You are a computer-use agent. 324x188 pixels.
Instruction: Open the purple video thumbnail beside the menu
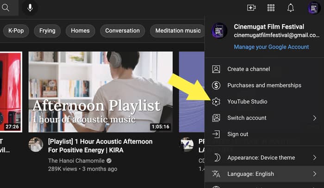pos(192,92)
